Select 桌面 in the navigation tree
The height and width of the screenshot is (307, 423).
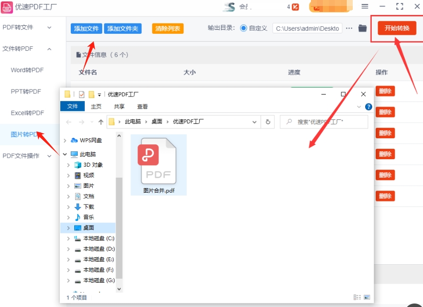point(89,228)
